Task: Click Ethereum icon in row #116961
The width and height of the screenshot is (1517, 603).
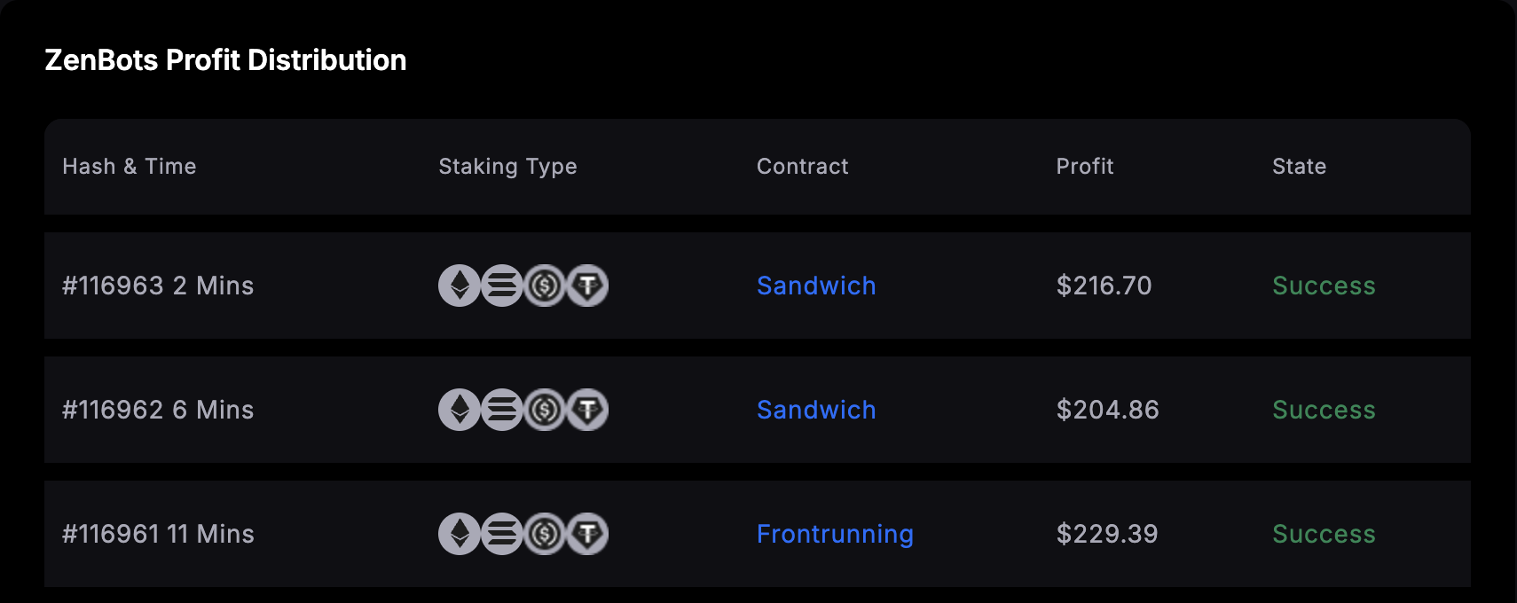Action: (x=460, y=534)
